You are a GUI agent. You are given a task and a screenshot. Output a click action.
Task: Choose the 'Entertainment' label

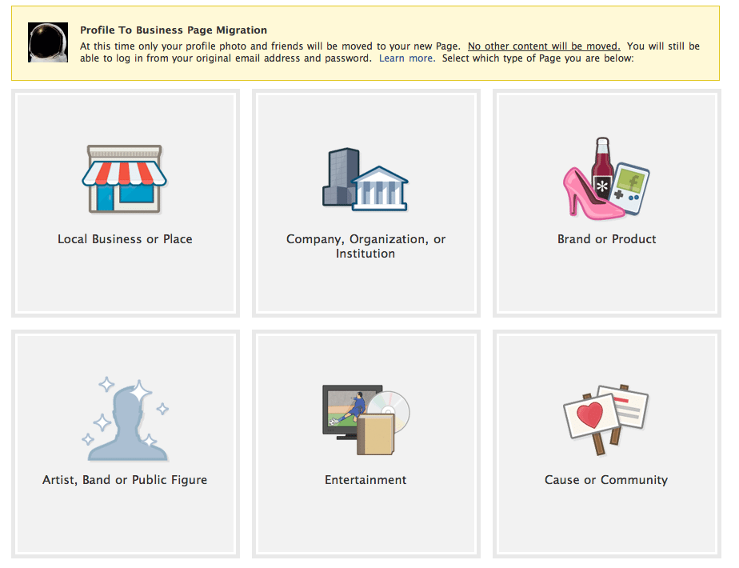[366, 480]
